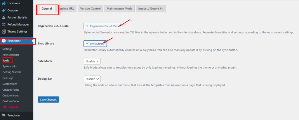Click the Locations map icon in sidebar
This screenshot has height=120, width=299.
click(4, 3)
